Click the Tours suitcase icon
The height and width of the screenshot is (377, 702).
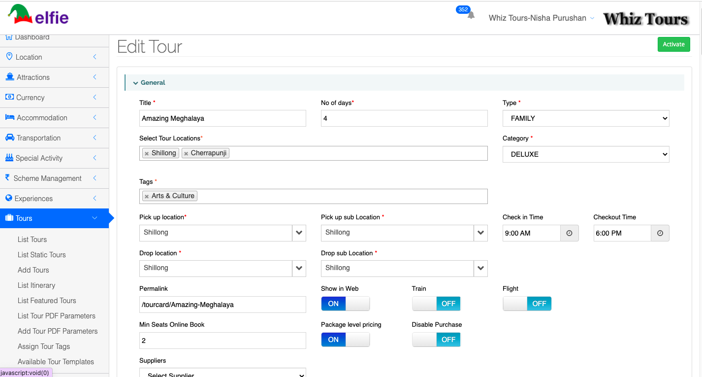click(9, 218)
